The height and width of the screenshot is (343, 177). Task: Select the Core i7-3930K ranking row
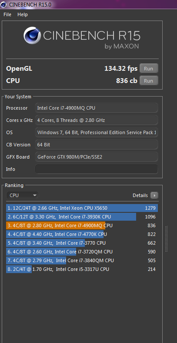[x=82, y=217]
